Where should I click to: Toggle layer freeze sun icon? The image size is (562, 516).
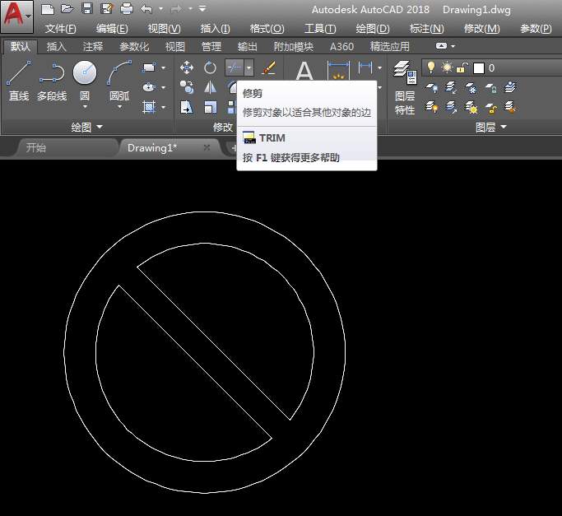(x=447, y=67)
